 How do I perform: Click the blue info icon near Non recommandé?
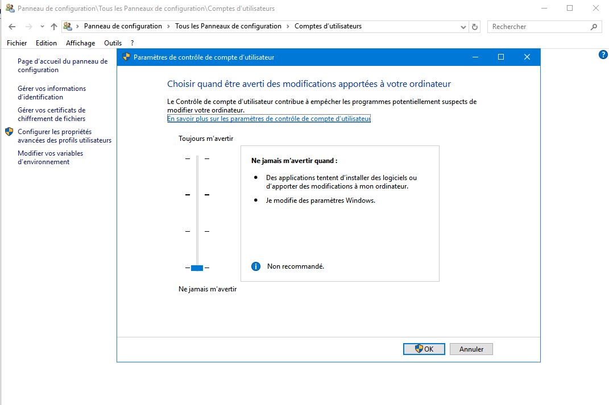click(256, 266)
